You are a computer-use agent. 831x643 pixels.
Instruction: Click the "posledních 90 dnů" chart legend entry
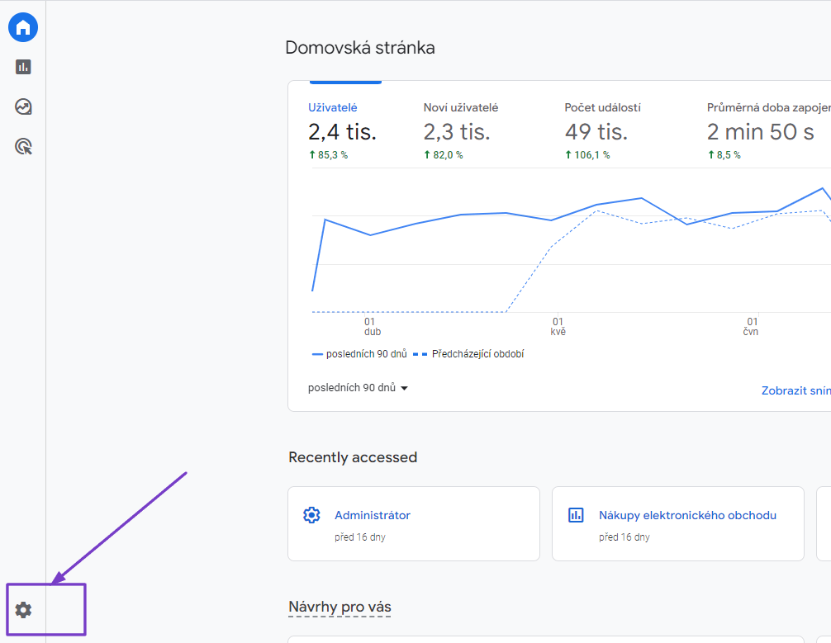[359, 354]
